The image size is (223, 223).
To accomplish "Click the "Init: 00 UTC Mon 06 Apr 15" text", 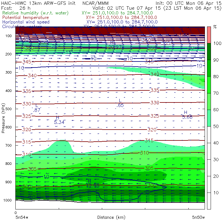I will (x=188, y=3).
